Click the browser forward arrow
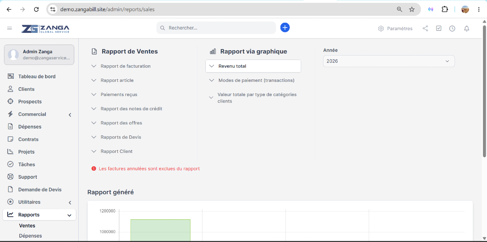The image size is (487, 242). coord(23,9)
